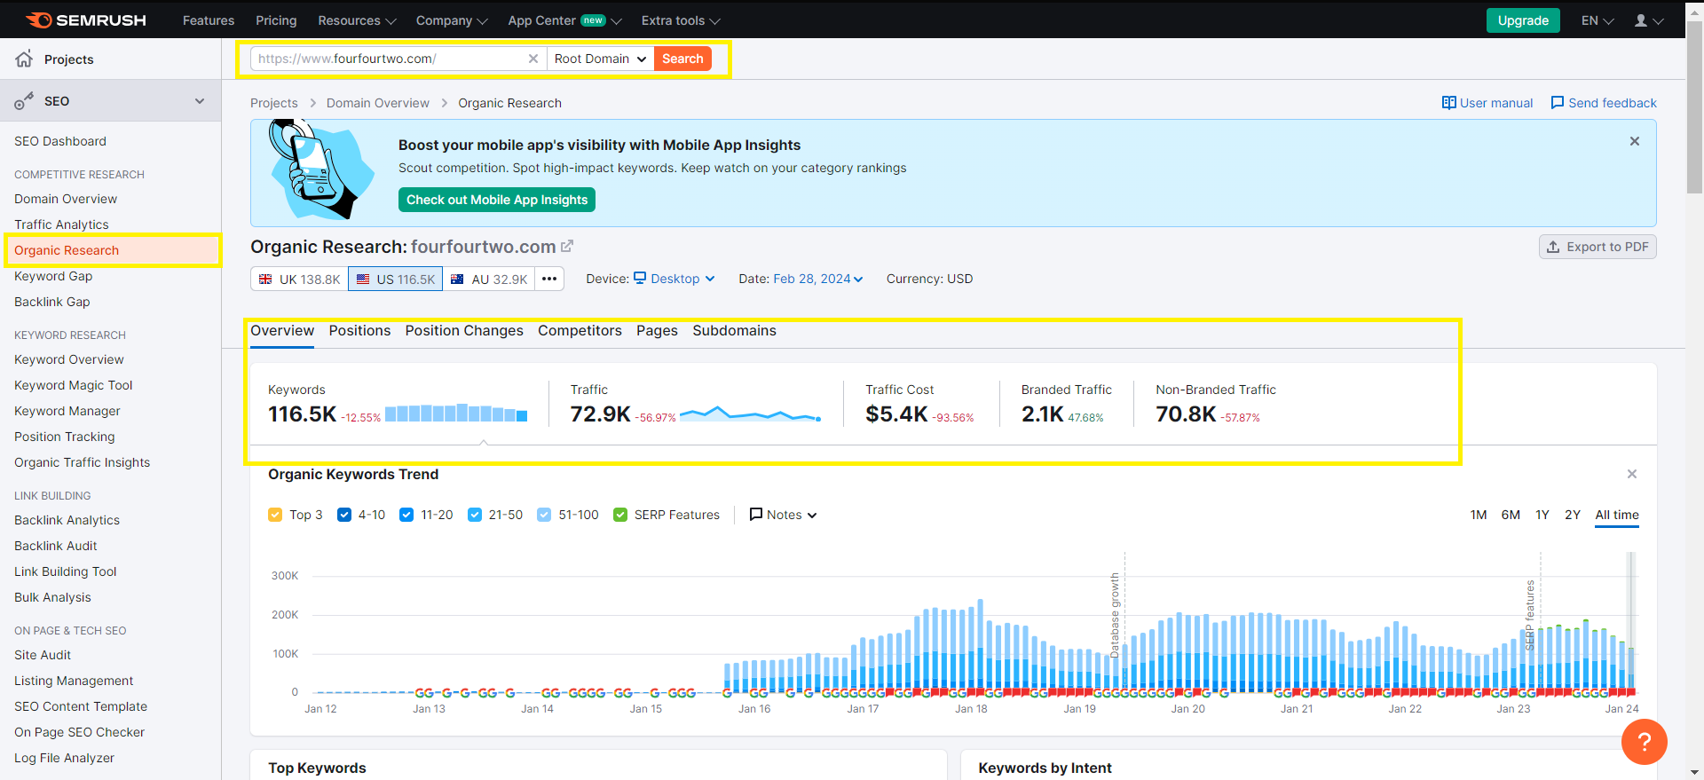Click the orange Search button

click(x=682, y=59)
